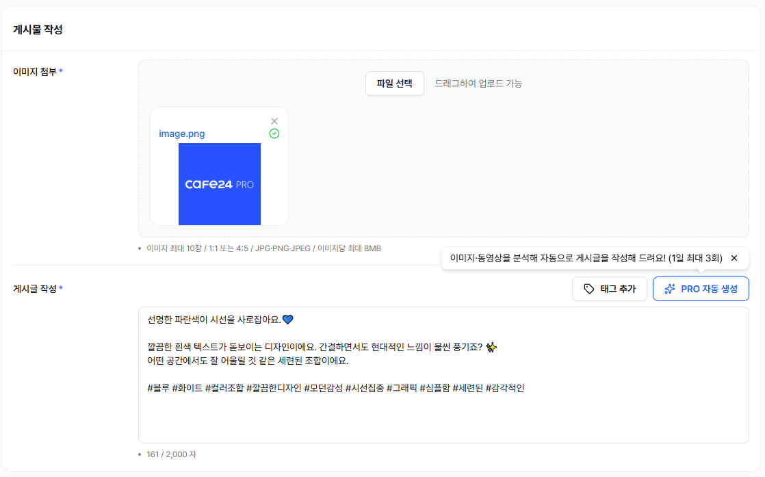Click the green upload success checkmark icon

[x=274, y=133]
